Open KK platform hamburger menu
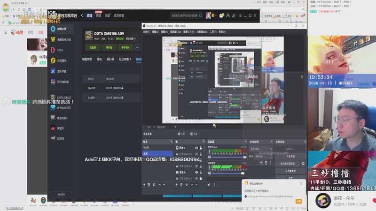 pos(240,15)
